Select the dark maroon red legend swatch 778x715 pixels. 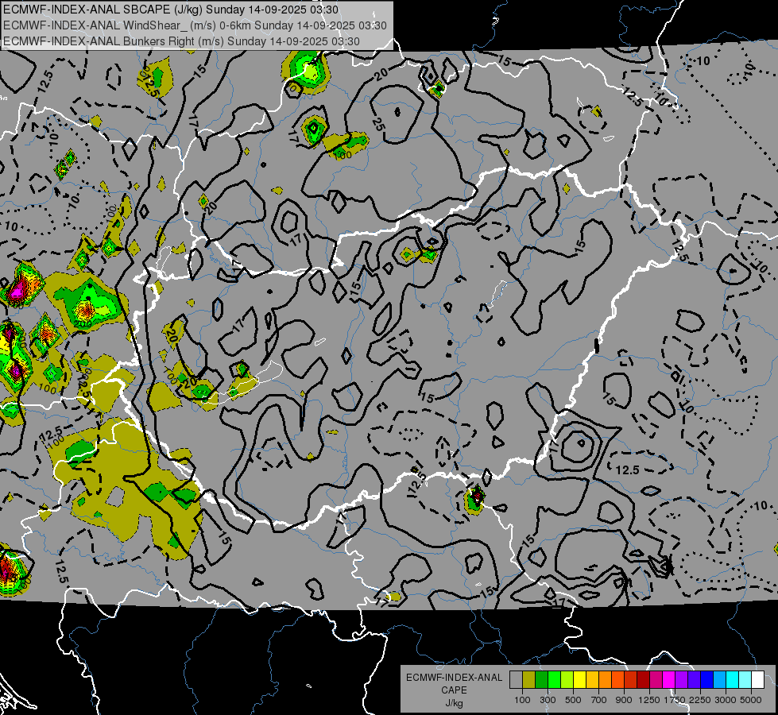(x=643, y=680)
